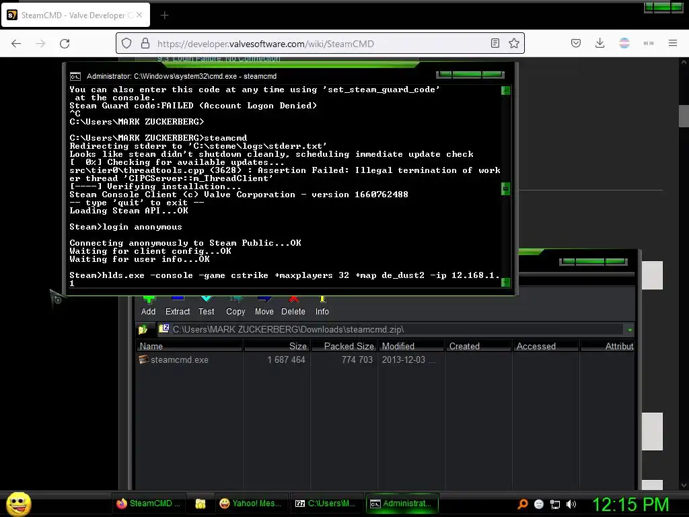Select the steamcmd.exe file row

pyautogui.click(x=385, y=359)
